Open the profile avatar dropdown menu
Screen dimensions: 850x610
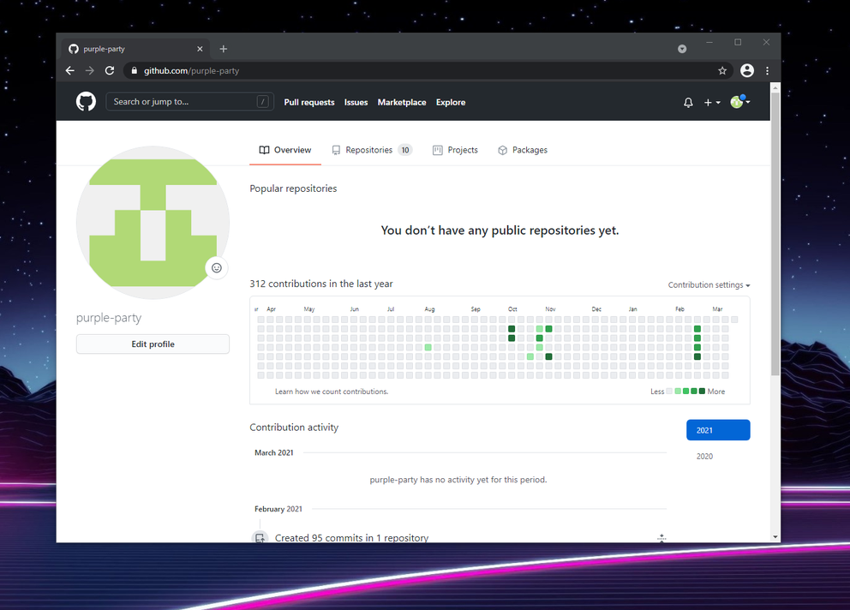(x=739, y=102)
